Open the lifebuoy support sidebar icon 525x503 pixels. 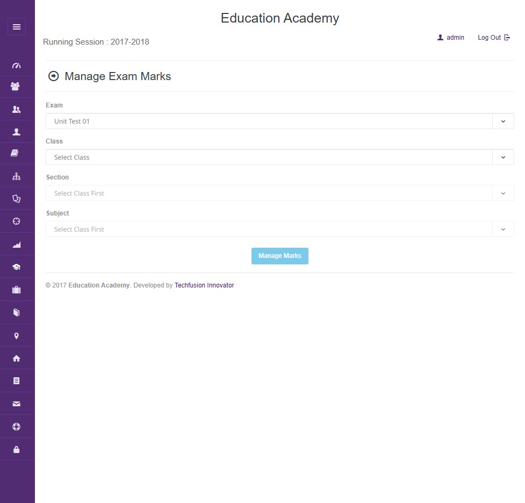(17, 427)
